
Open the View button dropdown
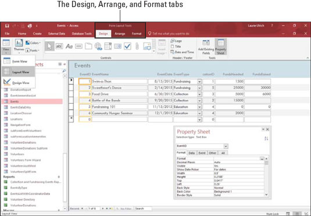click(x=6, y=51)
